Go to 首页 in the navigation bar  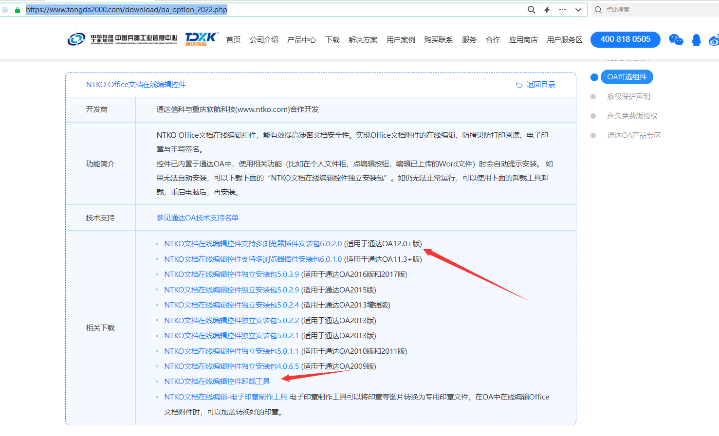click(x=233, y=40)
